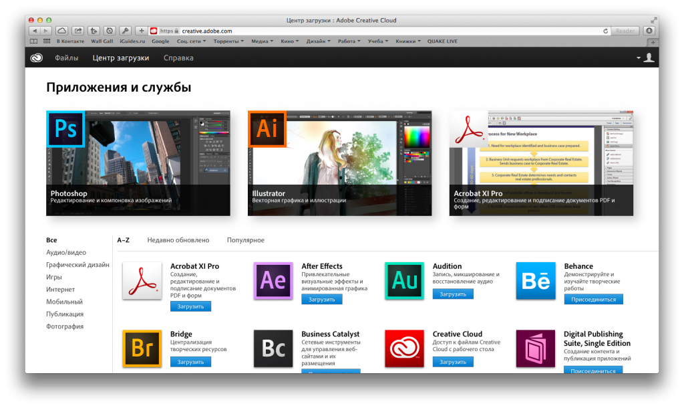Filter by Мобильный category

tap(65, 302)
